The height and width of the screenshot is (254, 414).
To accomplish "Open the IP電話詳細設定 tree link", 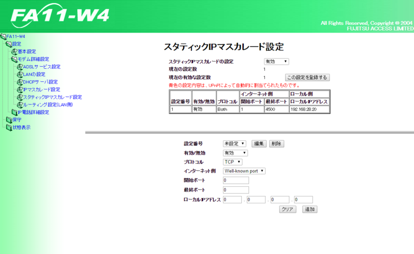I will point(34,112).
